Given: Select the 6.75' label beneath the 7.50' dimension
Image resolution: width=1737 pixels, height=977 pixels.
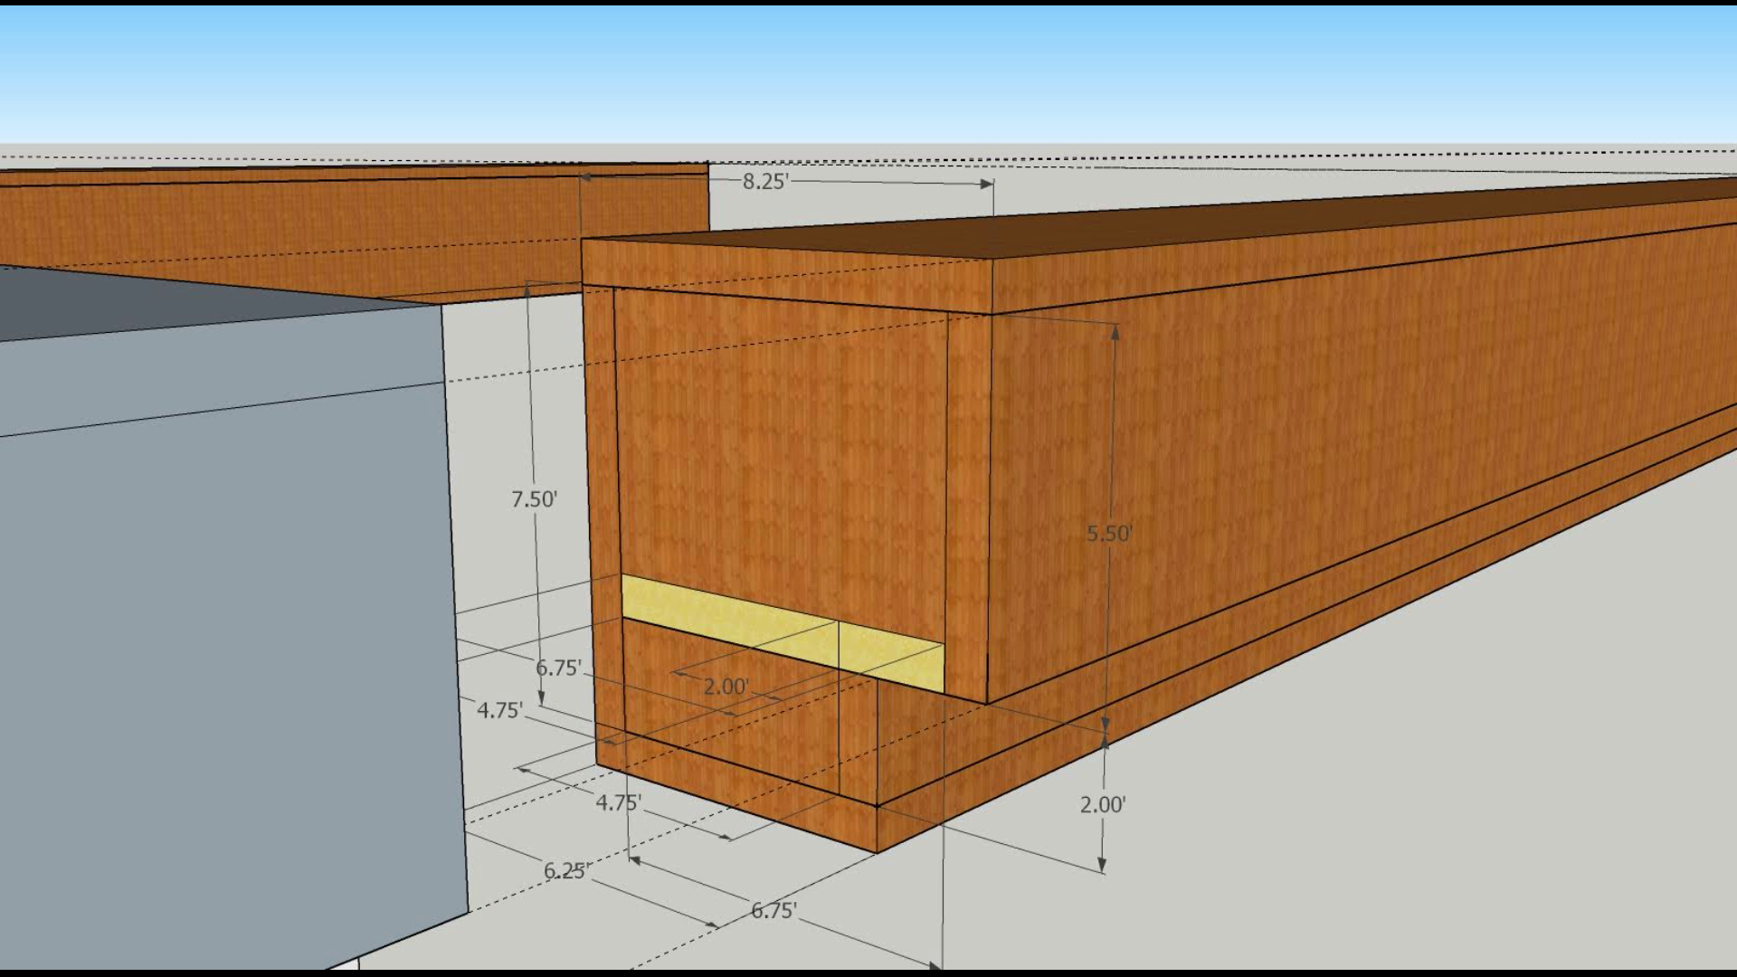Looking at the screenshot, I should (558, 669).
